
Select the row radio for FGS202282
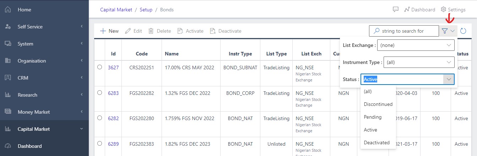coord(99,93)
